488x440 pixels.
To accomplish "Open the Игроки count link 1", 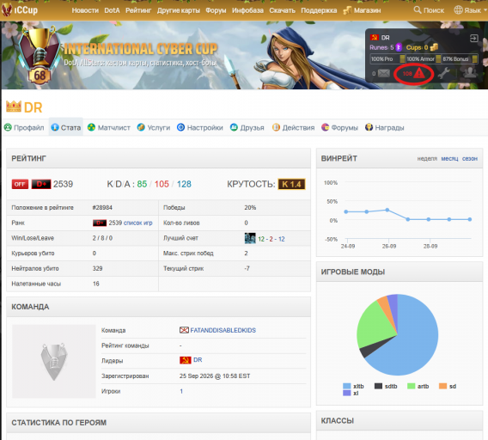I will tap(181, 391).
